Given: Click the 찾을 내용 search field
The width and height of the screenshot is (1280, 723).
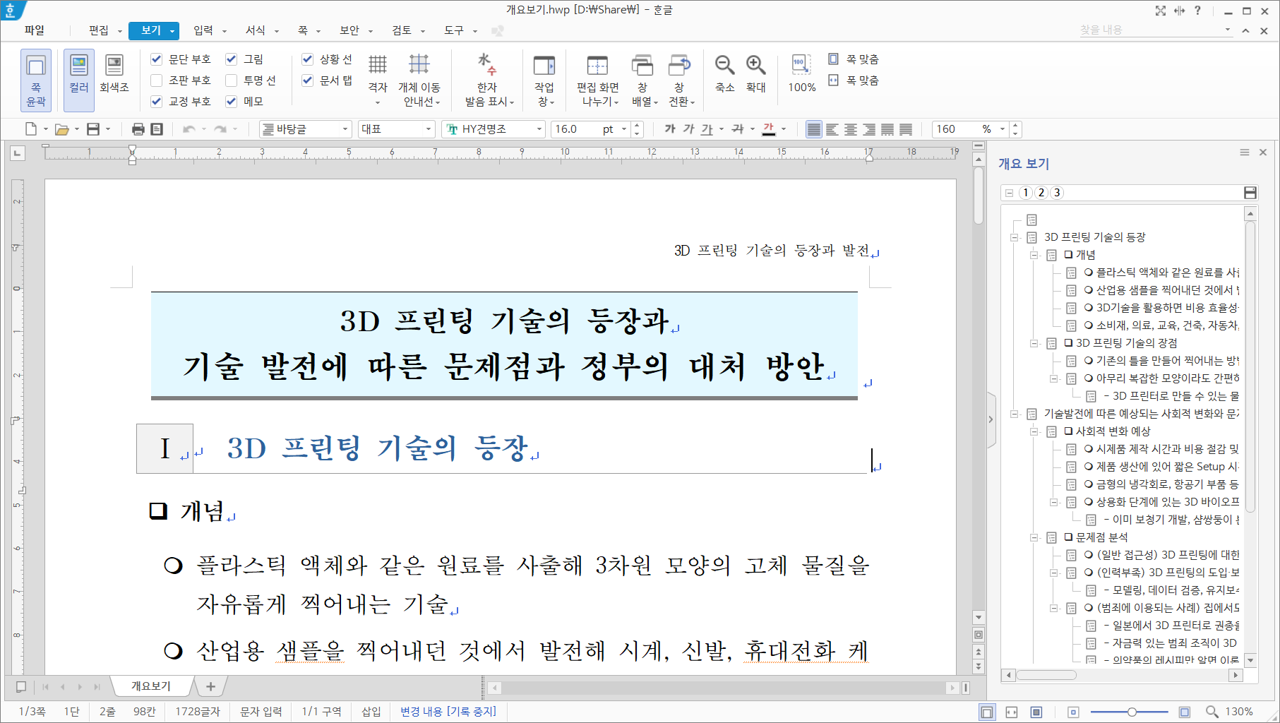Looking at the screenshot, I should tap(1156, 30).
